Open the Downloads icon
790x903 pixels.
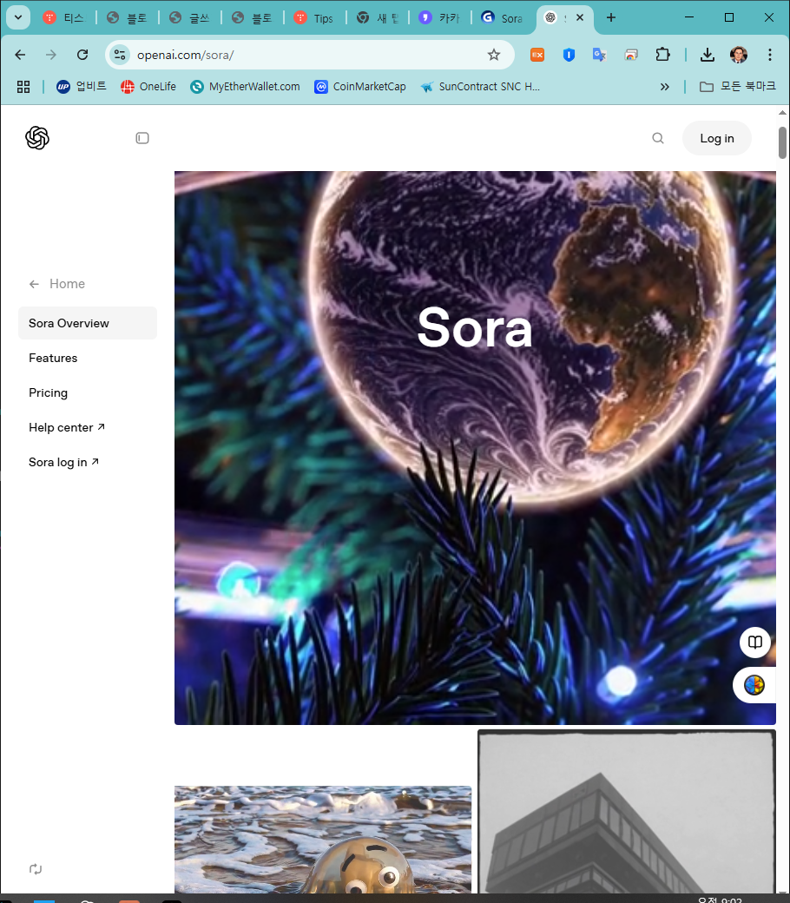[708, 55]
